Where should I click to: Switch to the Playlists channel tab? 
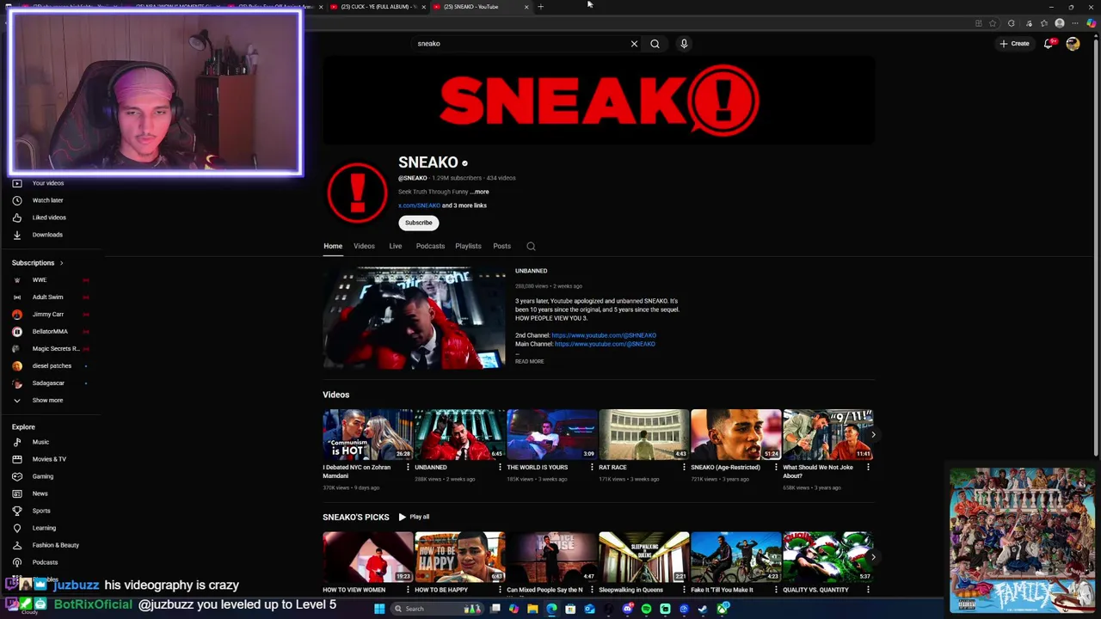click(x=468, y=246)
